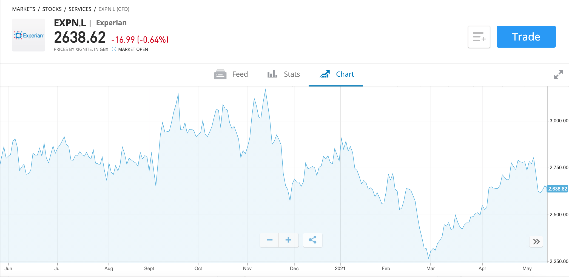This screenshot has width=569, height=277.
Task: Click the -16.99 (-0.64%) price change
Action: click(140, 40)
